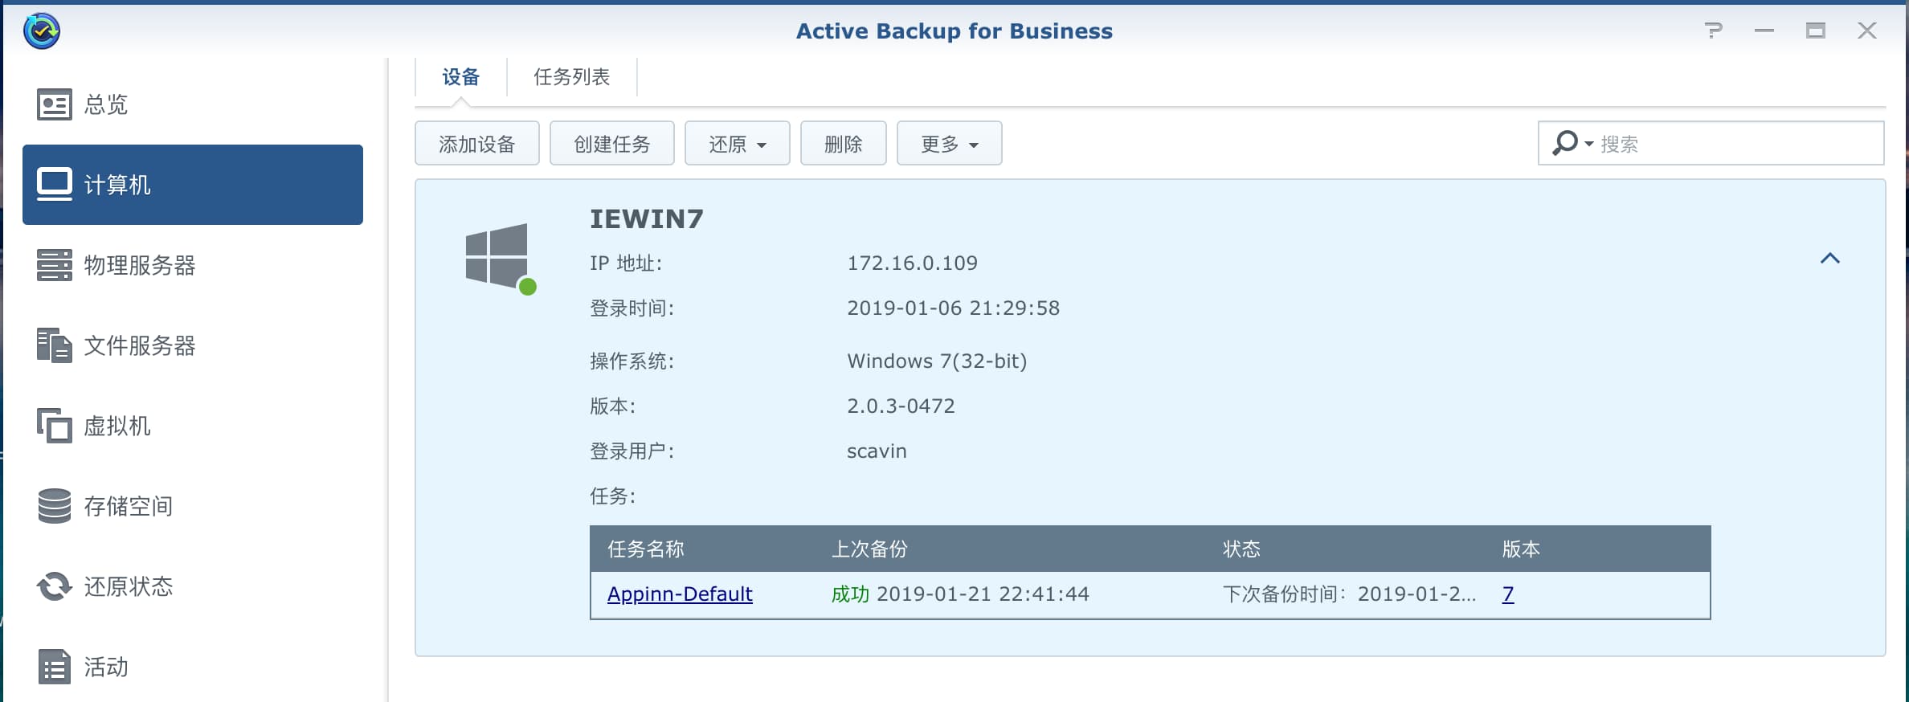Select the 计算机 computer icon in sidebar
Image resolution: width=1909 pixels, height=702 pixels.
pyautogui.click(x=54, y=185)
